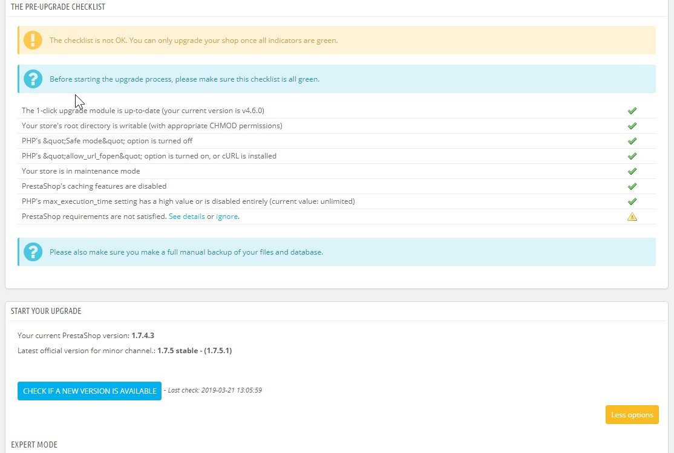674x453 pixels.
Task: Click the question mark icon beside 'Before starting the upgrade'
Action: [33, 79]
